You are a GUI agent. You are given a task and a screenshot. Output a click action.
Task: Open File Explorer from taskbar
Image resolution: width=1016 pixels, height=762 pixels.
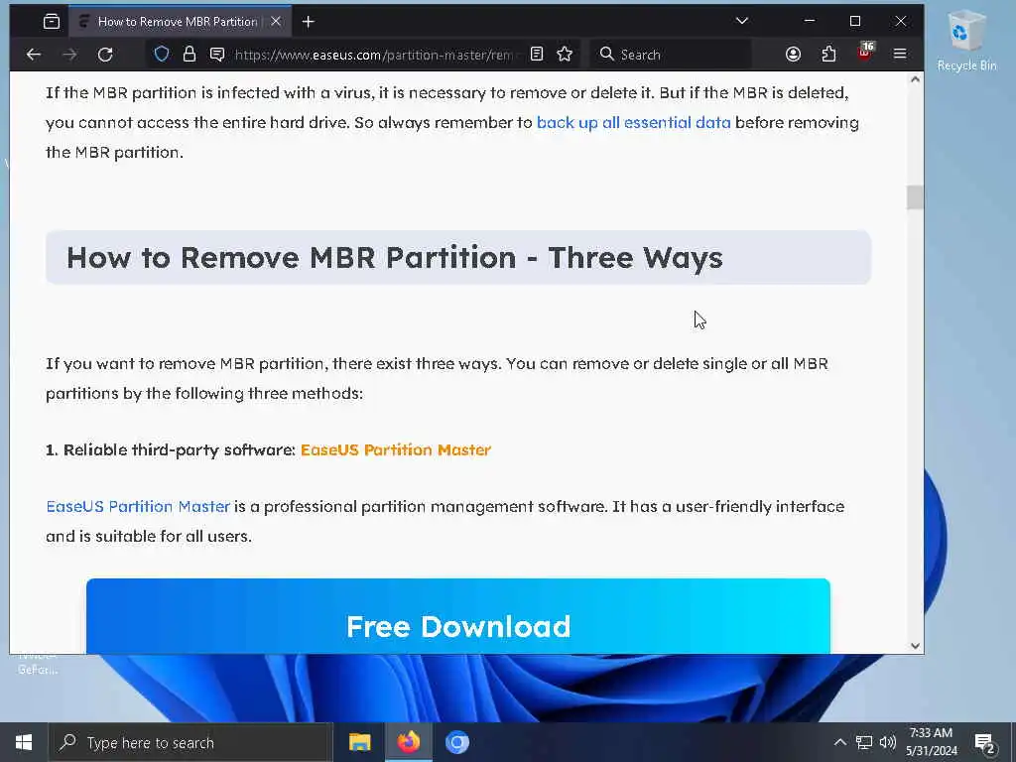click(359, 742)
